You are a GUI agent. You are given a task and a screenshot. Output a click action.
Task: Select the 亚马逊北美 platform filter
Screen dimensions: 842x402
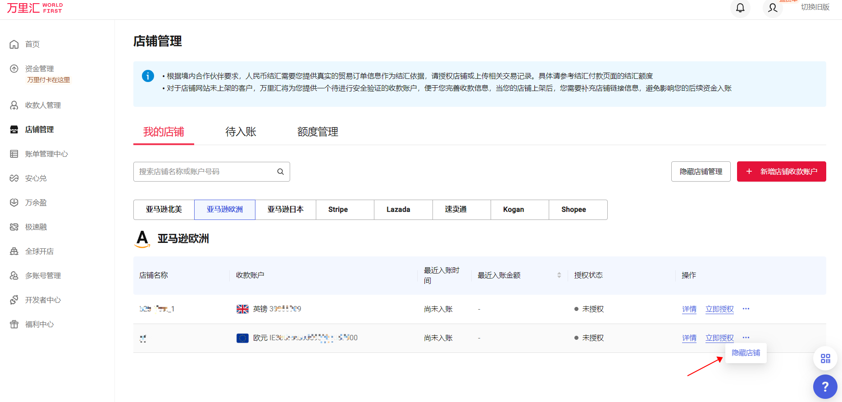pos(164,210)
